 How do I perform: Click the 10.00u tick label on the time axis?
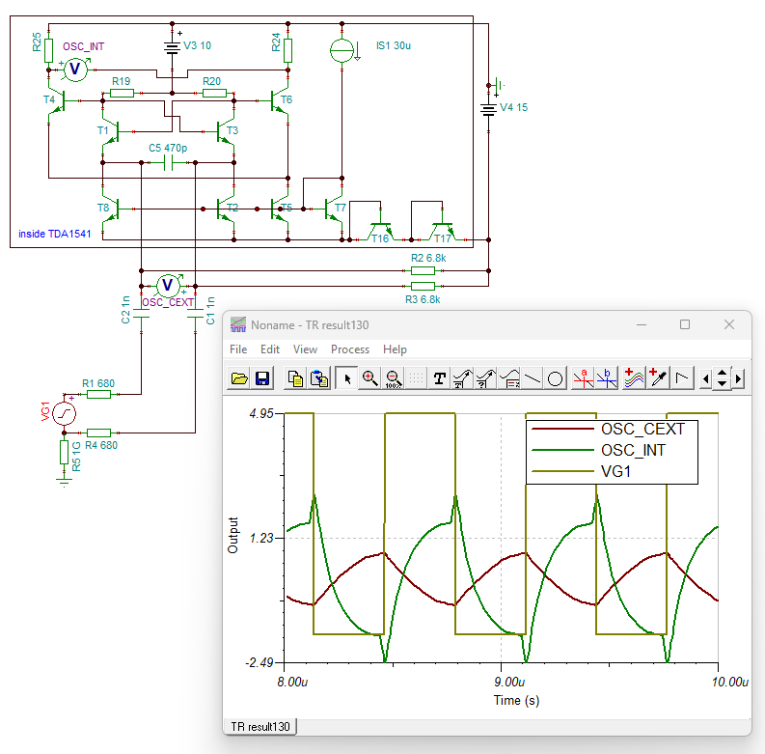730,682
